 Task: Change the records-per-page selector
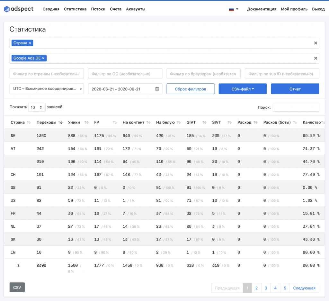point(37,107)
